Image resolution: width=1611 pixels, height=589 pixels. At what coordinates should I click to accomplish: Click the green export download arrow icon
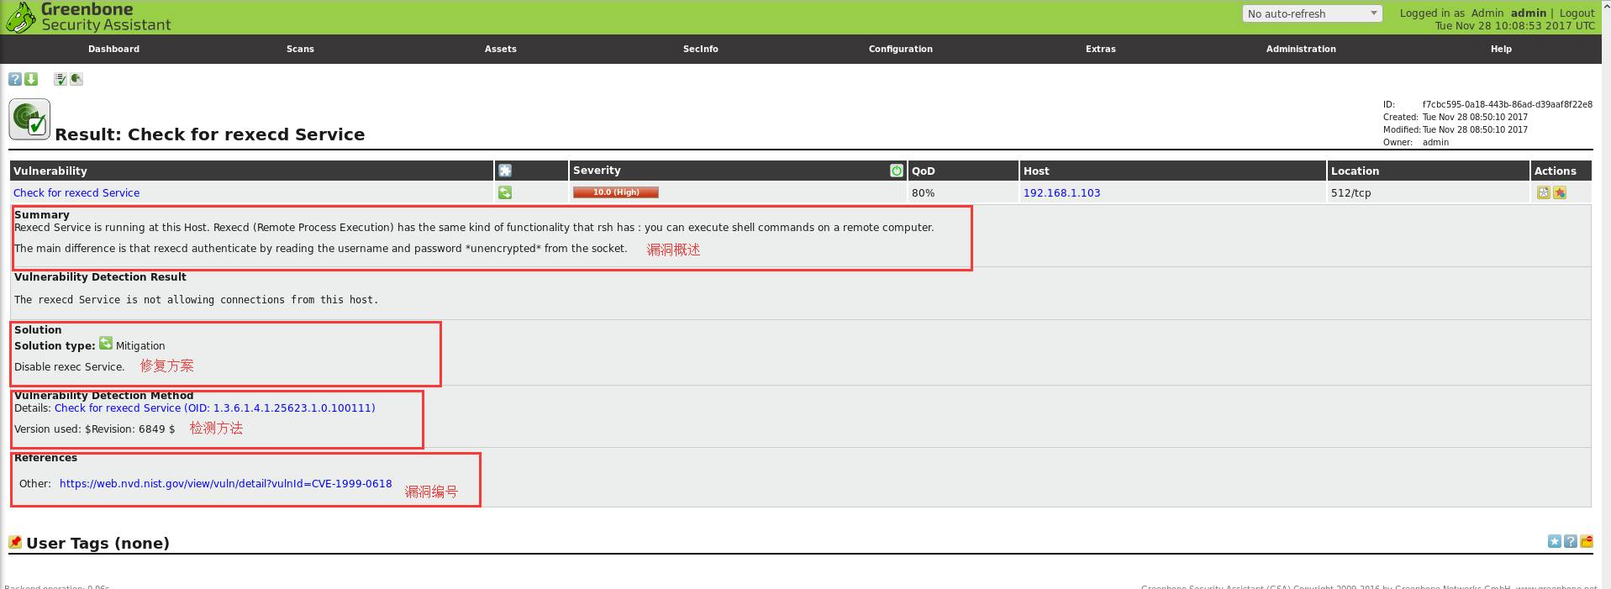31,79
